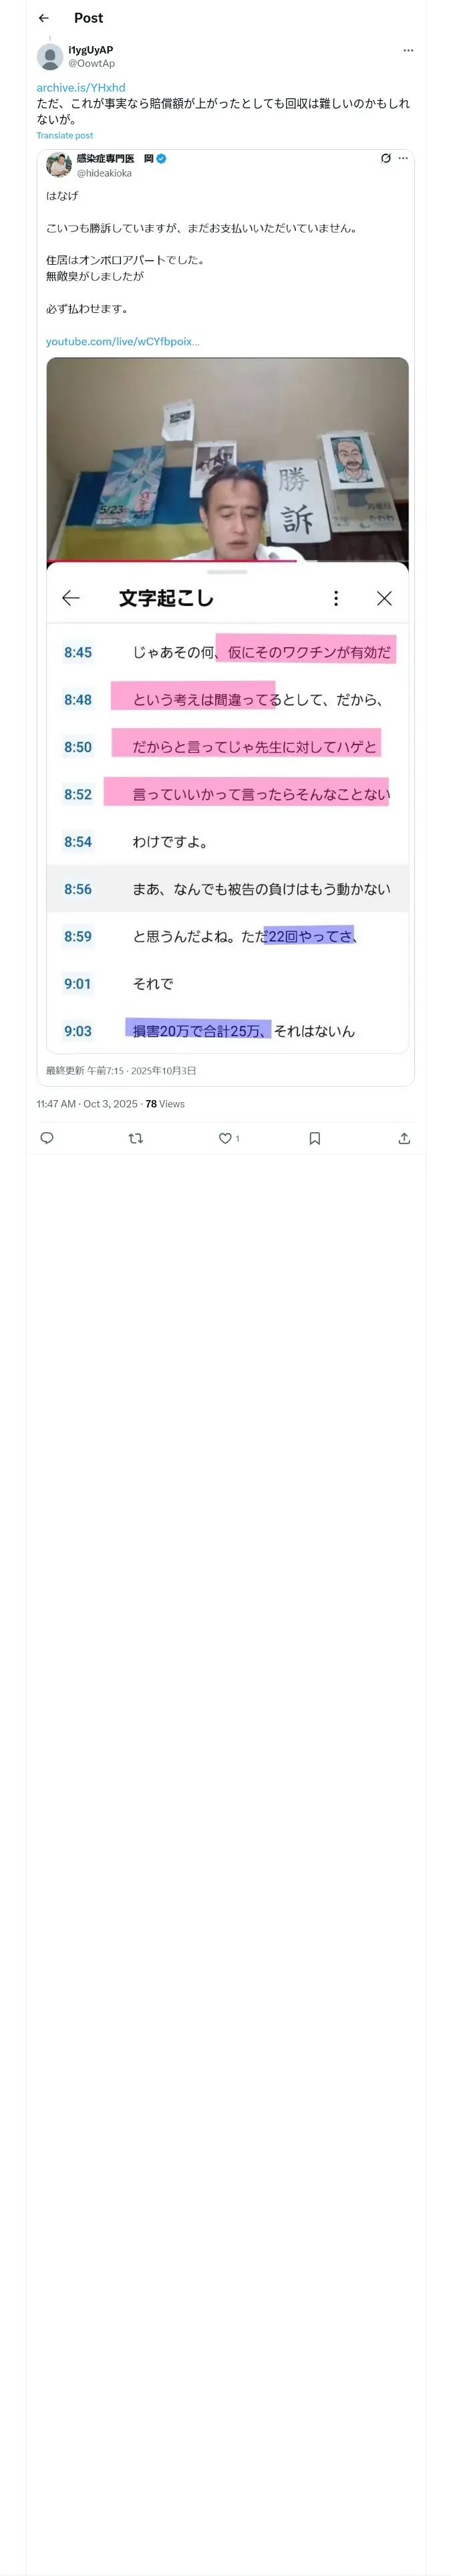Screen dimensions: 451x2576
Task: Open More options for i1ygUyAP's post
Action: [x=408, y=50]
